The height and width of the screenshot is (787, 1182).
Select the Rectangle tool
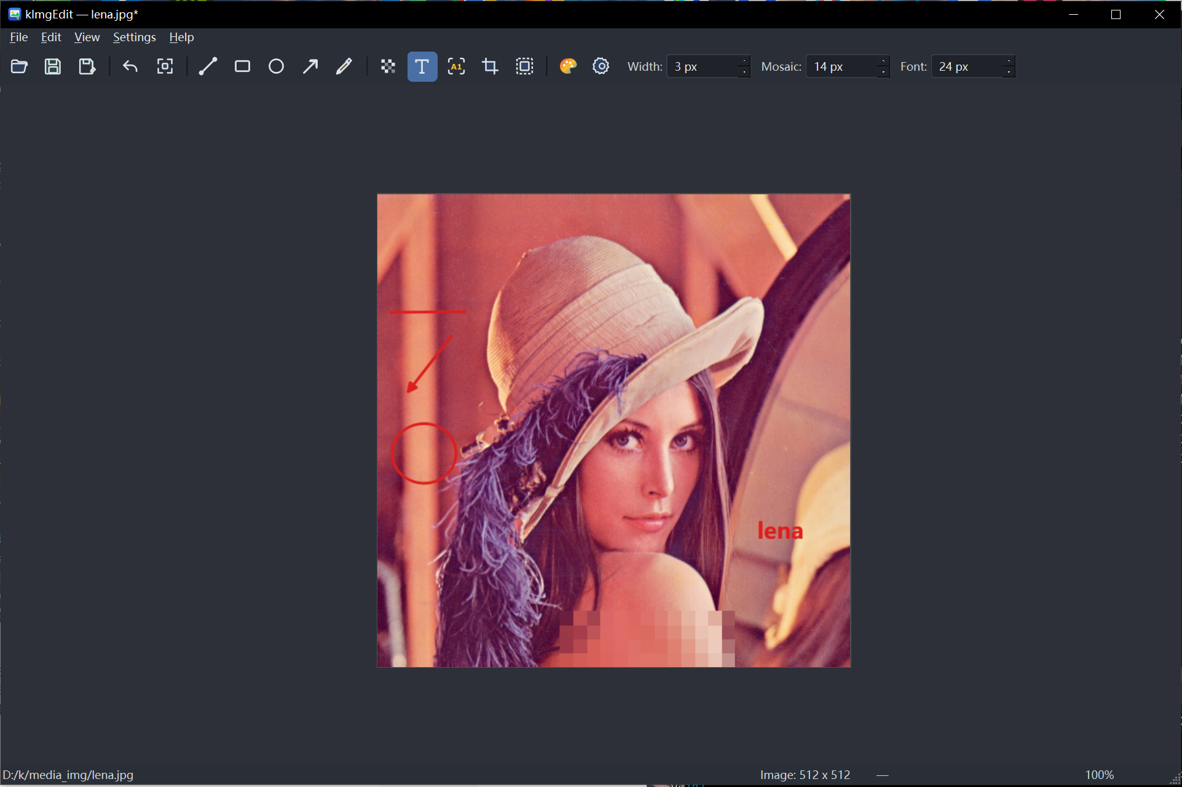[242, 66]
